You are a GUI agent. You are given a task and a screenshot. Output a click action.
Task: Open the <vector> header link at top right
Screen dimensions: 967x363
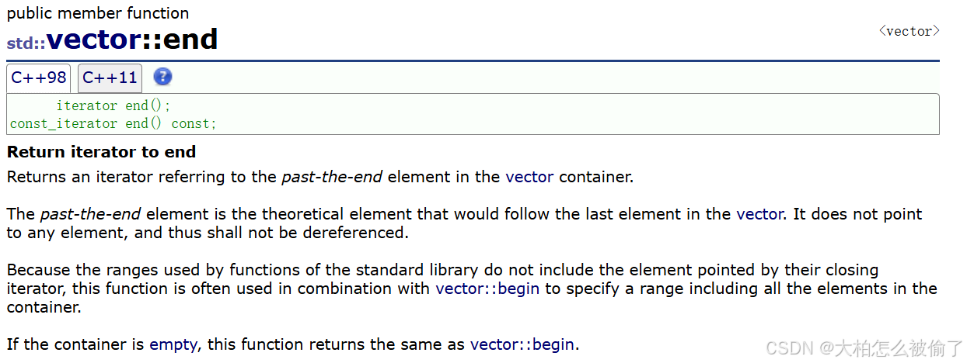click(x=909, y=31)
